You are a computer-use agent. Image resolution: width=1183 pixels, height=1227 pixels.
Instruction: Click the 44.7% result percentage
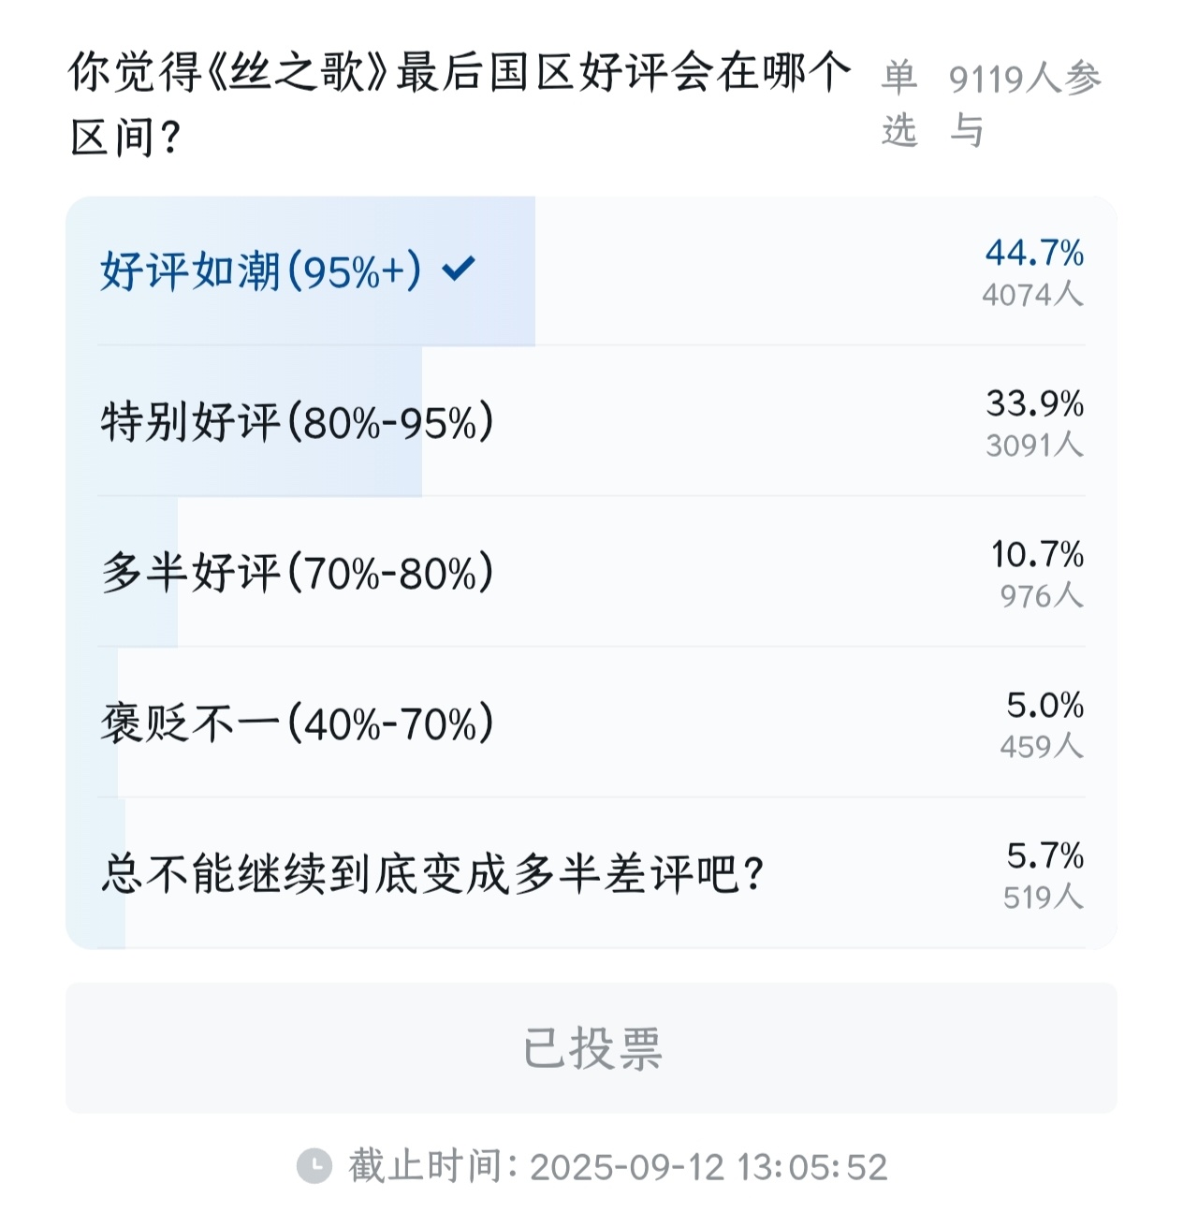[x=1034, y=253]
